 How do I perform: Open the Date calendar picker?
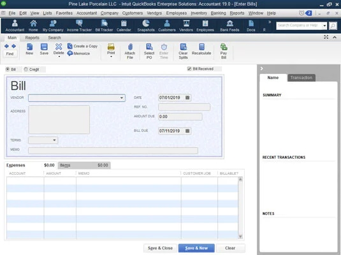point(187,98)
